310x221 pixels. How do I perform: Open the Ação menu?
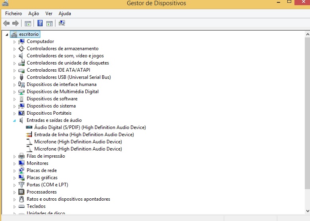34,14
